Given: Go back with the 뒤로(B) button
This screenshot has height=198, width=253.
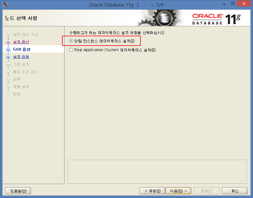Looking at the screenshot, I should (x=152, y=191).
